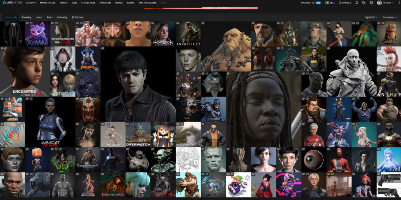
Task: Open the Activity menu
Action: point(31,3)
